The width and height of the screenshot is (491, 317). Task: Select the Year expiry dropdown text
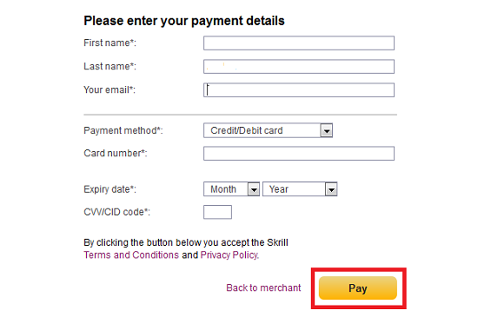click(279, 189)
